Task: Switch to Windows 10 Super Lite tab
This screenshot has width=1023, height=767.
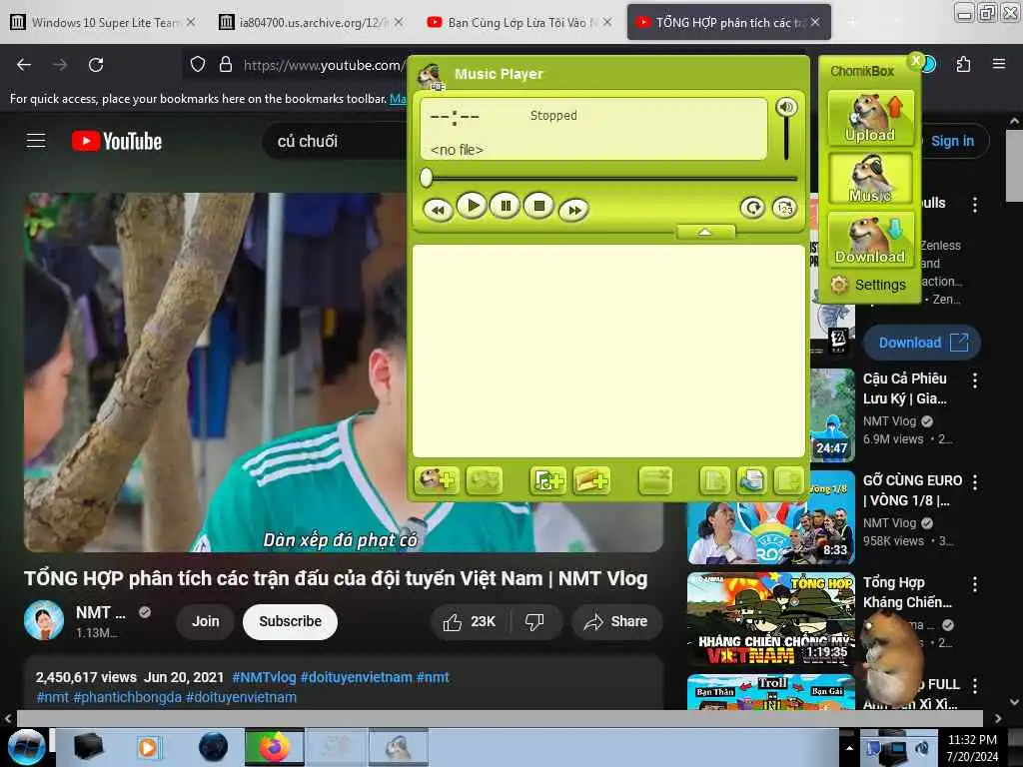Action: (103, 22)
